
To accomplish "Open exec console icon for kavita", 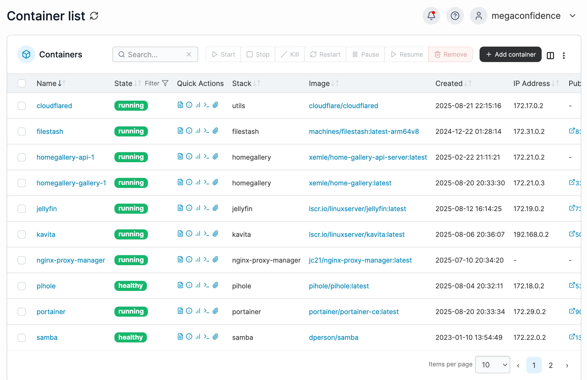I will pyautogui.click(x=206, y=234).
